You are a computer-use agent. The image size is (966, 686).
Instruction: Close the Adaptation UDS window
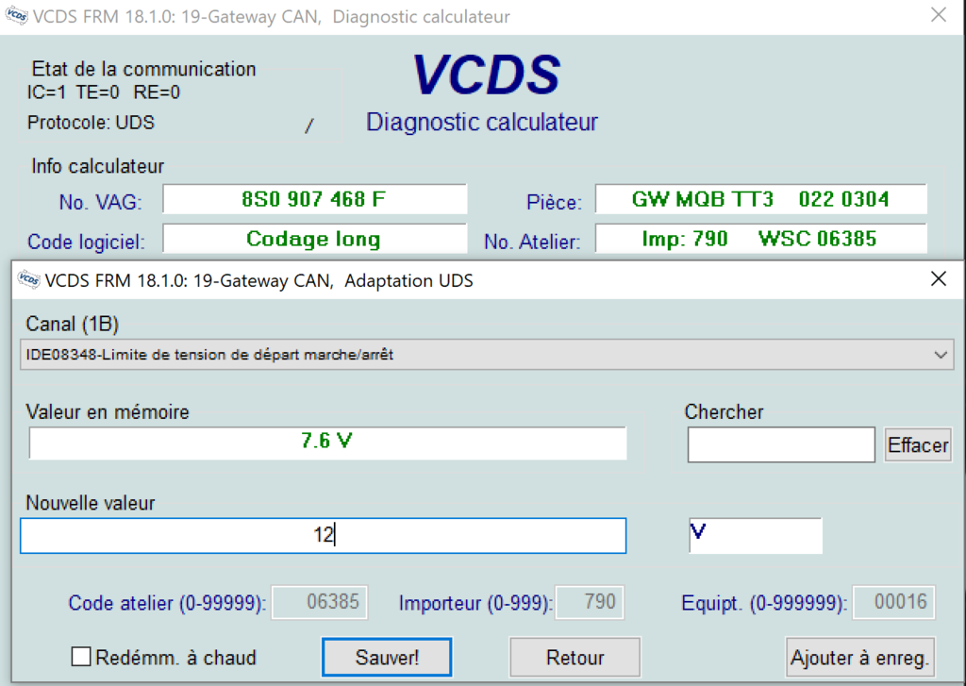tap(938, 279)
